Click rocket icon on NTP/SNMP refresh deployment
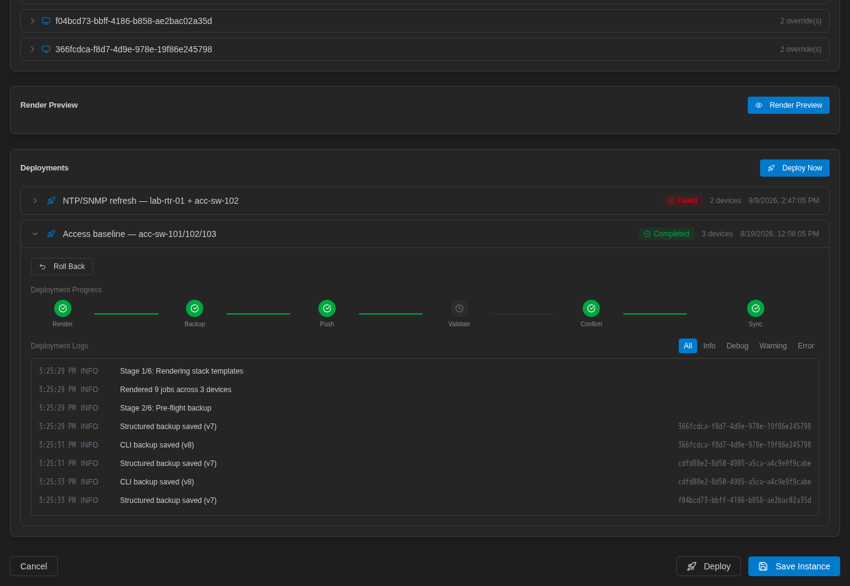This screenshot has height=586, width=850. (x=51, y=201)
